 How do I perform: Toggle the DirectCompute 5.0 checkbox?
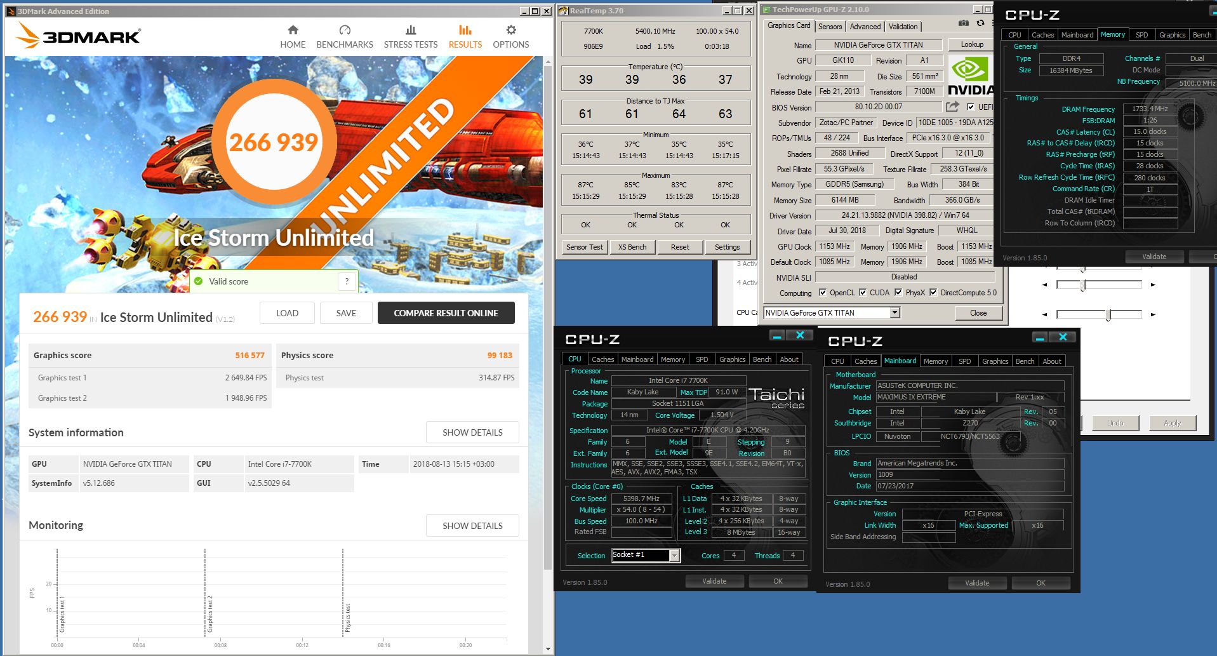tap(933, 293)
